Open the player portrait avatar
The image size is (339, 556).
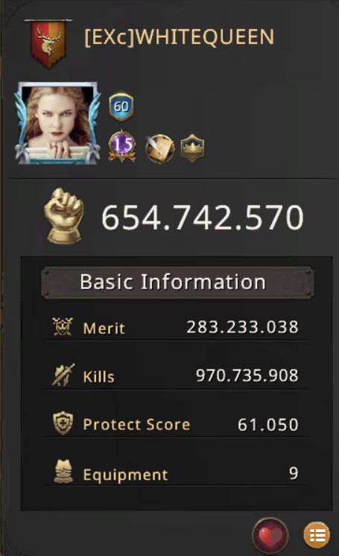[57, 123]
